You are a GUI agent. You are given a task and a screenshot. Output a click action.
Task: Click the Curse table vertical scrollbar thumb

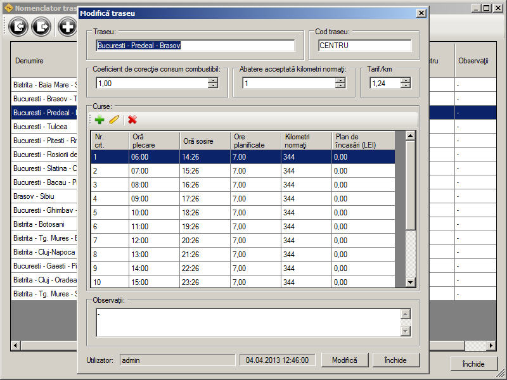click(x=410, y=186)
